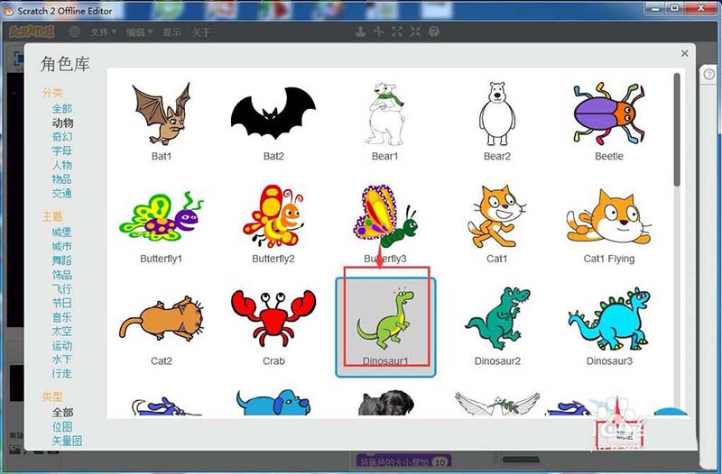Show the 飞行 theme sprites
This screenshot has height=474, width=722.
(x=61, y=288)
